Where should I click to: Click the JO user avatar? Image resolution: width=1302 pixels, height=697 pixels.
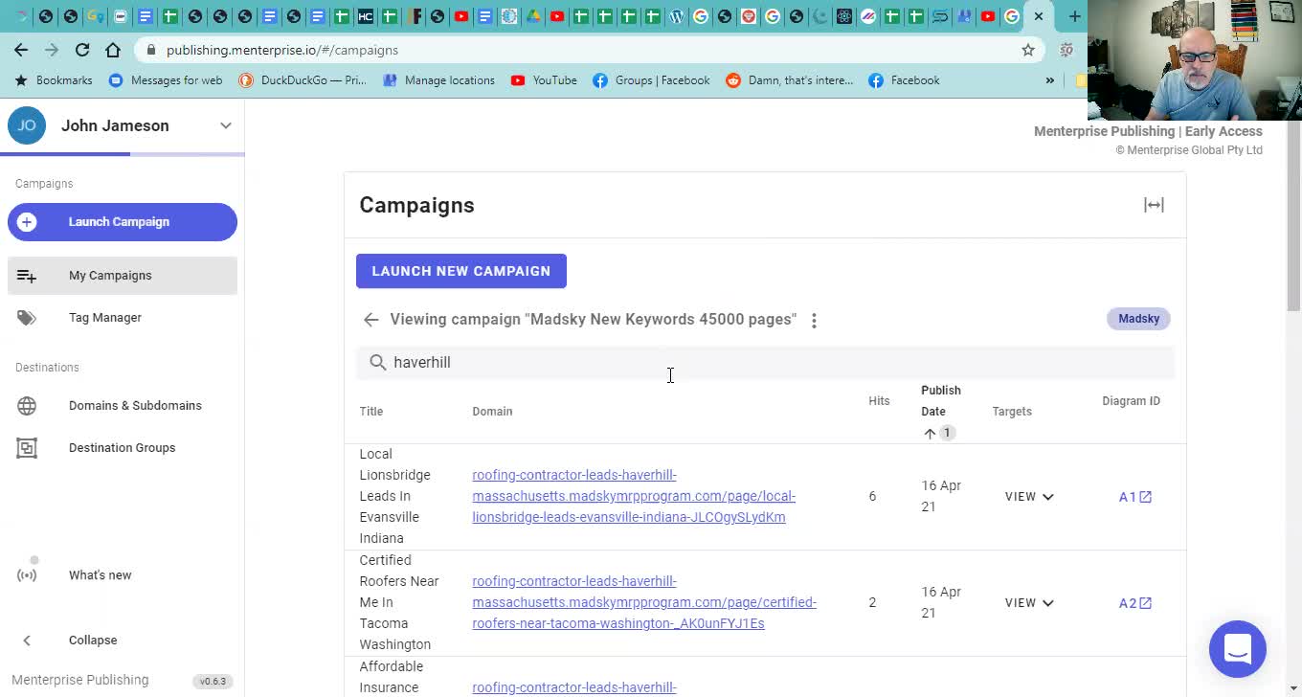click(x=27, y=125)
